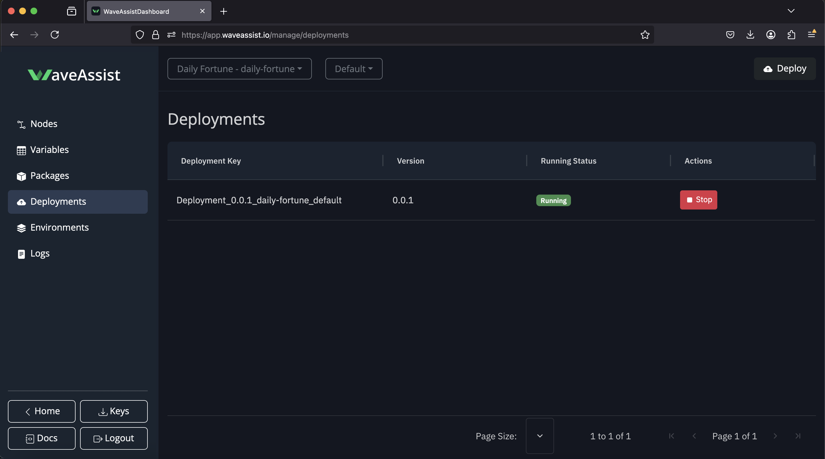This screenshot has width=825, height=459.
Task: Select Environments in the sidebar
Action: [59, 228]
